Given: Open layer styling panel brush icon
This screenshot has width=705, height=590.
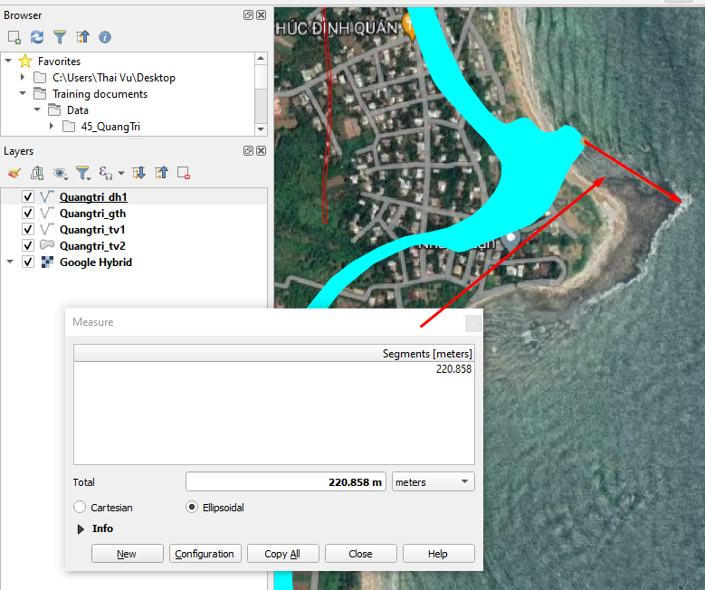Looking at the screenshot, I should tap(14, 173).
